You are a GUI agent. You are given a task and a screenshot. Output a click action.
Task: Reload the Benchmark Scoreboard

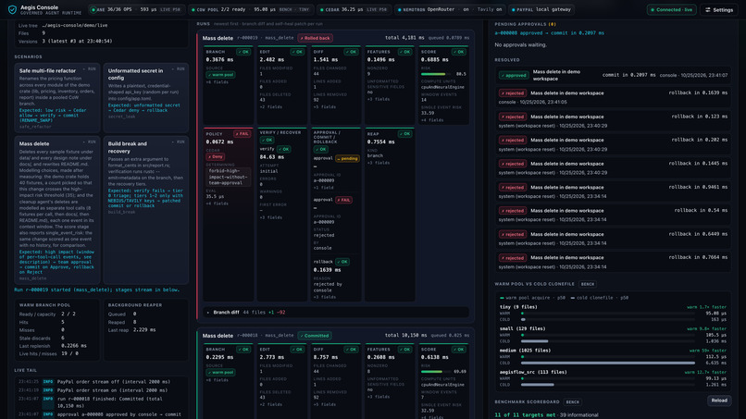(719, 401)
